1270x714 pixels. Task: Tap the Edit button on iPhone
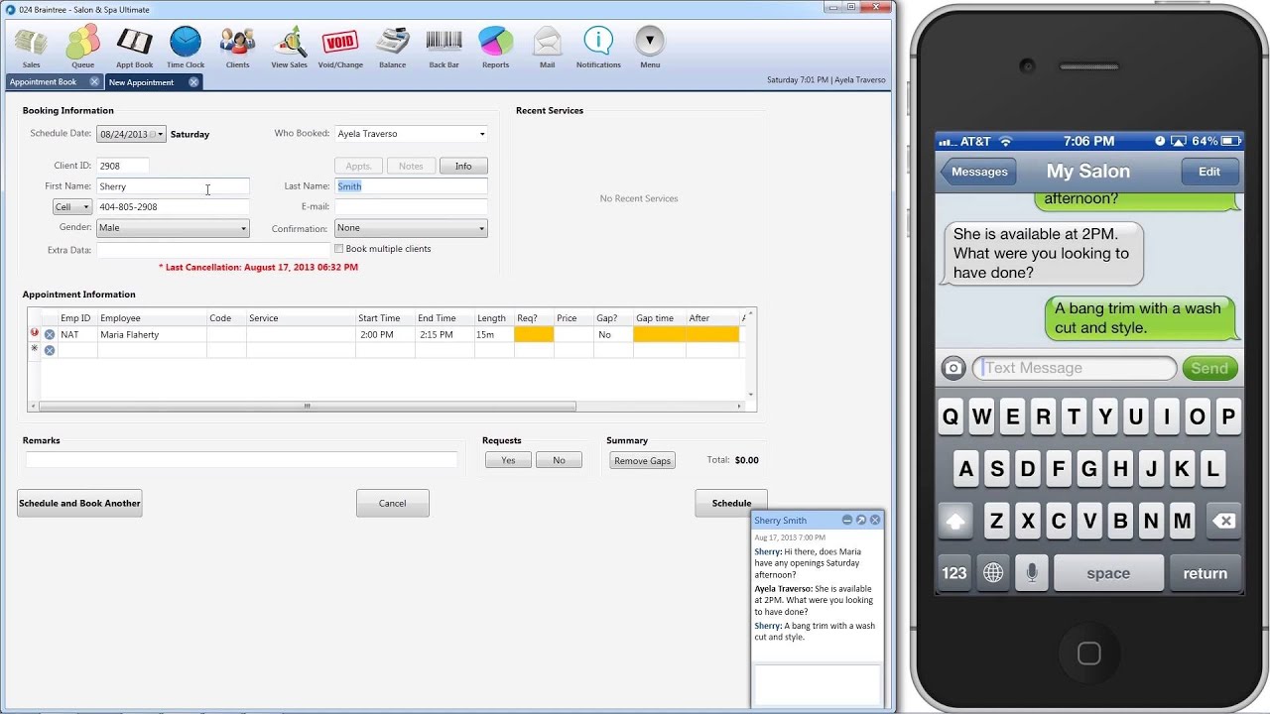pyautogui.click(x=1209, y=172)
